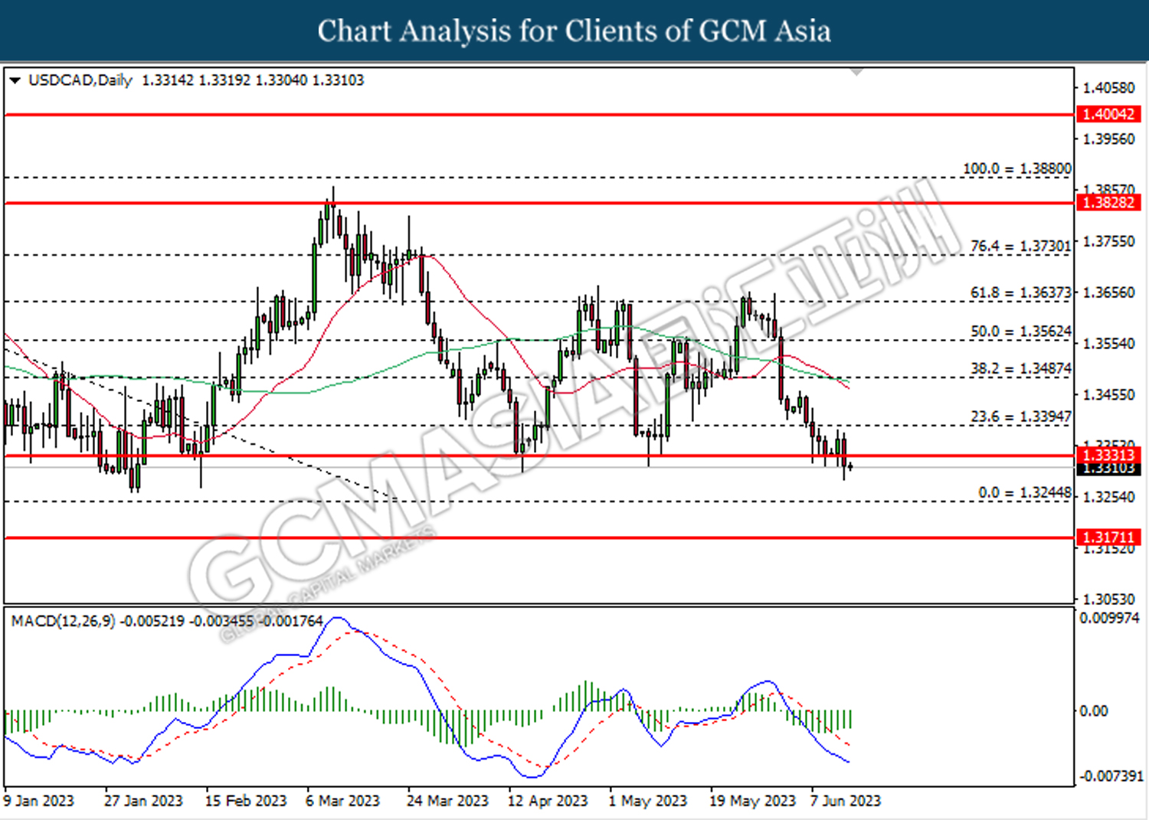Click the 1.37550 price scale value
The height and width of the screenshot is (820, 1149).
click(1108, 241)
